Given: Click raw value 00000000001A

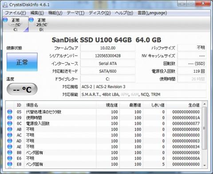Looking at the screenshot, I should point(186,118).
